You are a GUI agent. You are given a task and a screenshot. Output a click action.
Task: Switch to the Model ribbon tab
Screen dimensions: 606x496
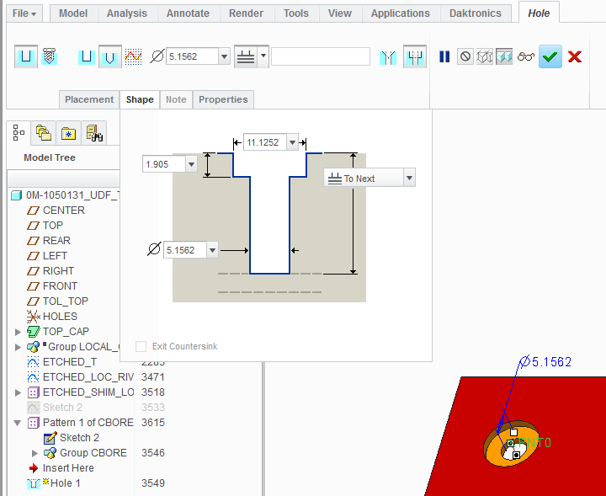73,13
